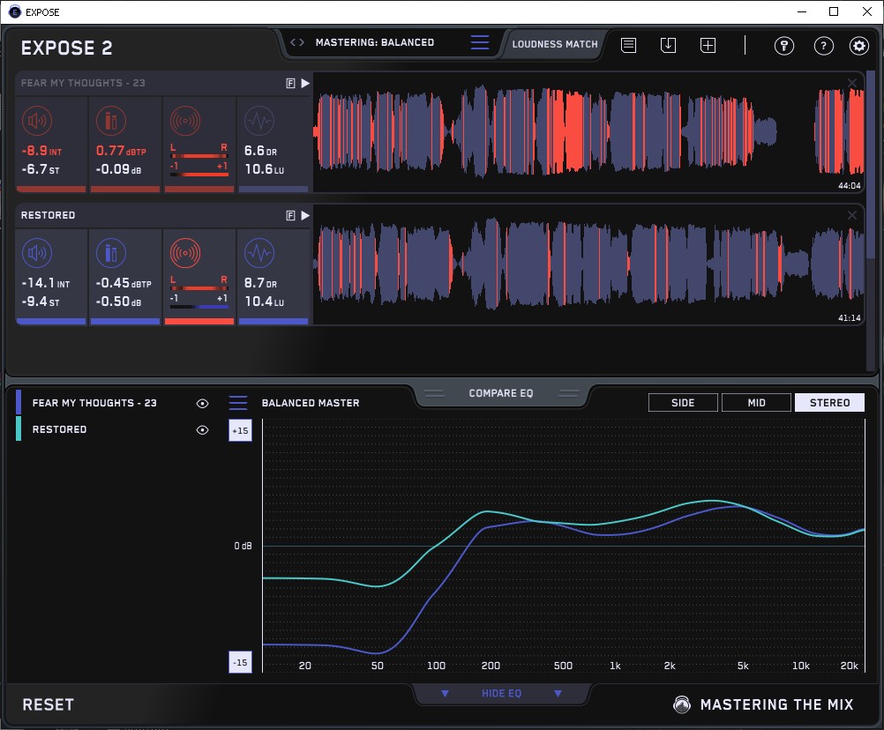Image resolution: width=884 pixels, height=730 pixels.
Task: Select the -0.09 dB peak value
Action: coord(118,169)
